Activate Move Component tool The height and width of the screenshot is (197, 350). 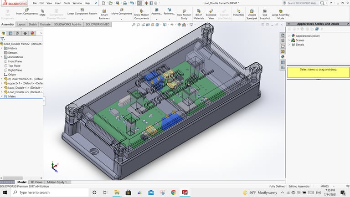[122, 12]
